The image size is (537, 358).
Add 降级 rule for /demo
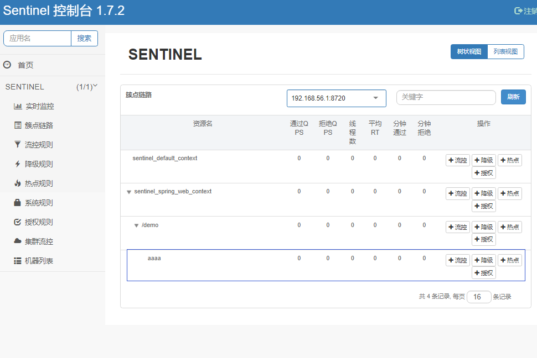coord(483,227)
